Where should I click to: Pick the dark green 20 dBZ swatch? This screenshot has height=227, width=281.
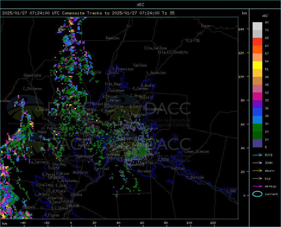(257, 136)
